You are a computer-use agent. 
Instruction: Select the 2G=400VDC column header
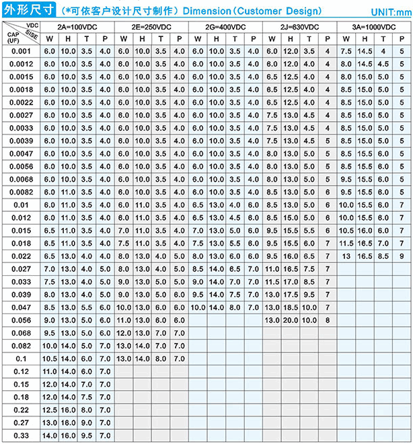point(225,26)
